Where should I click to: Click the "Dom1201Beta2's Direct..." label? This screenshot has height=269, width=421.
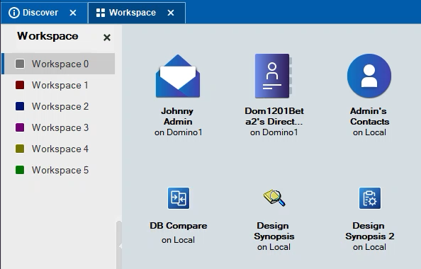click(274, 116)
